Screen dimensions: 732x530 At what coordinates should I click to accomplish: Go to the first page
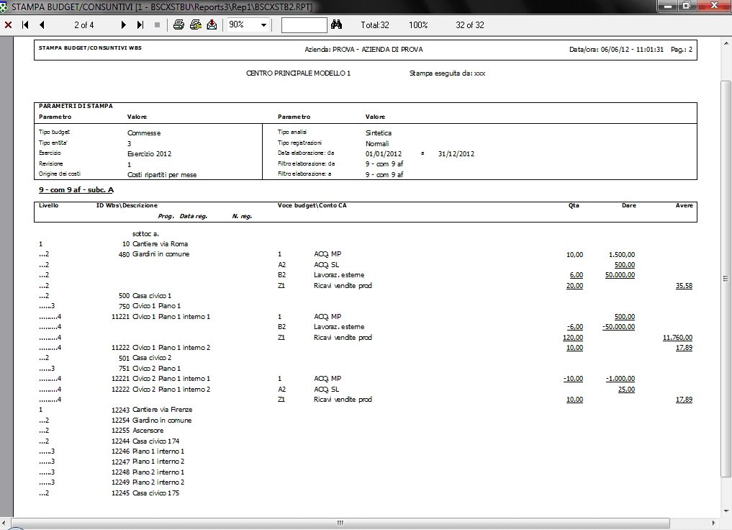(25, 25)
